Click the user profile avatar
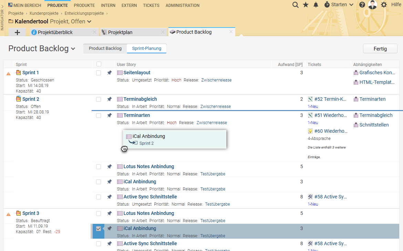The image size is (403, 251). [372, 5]
